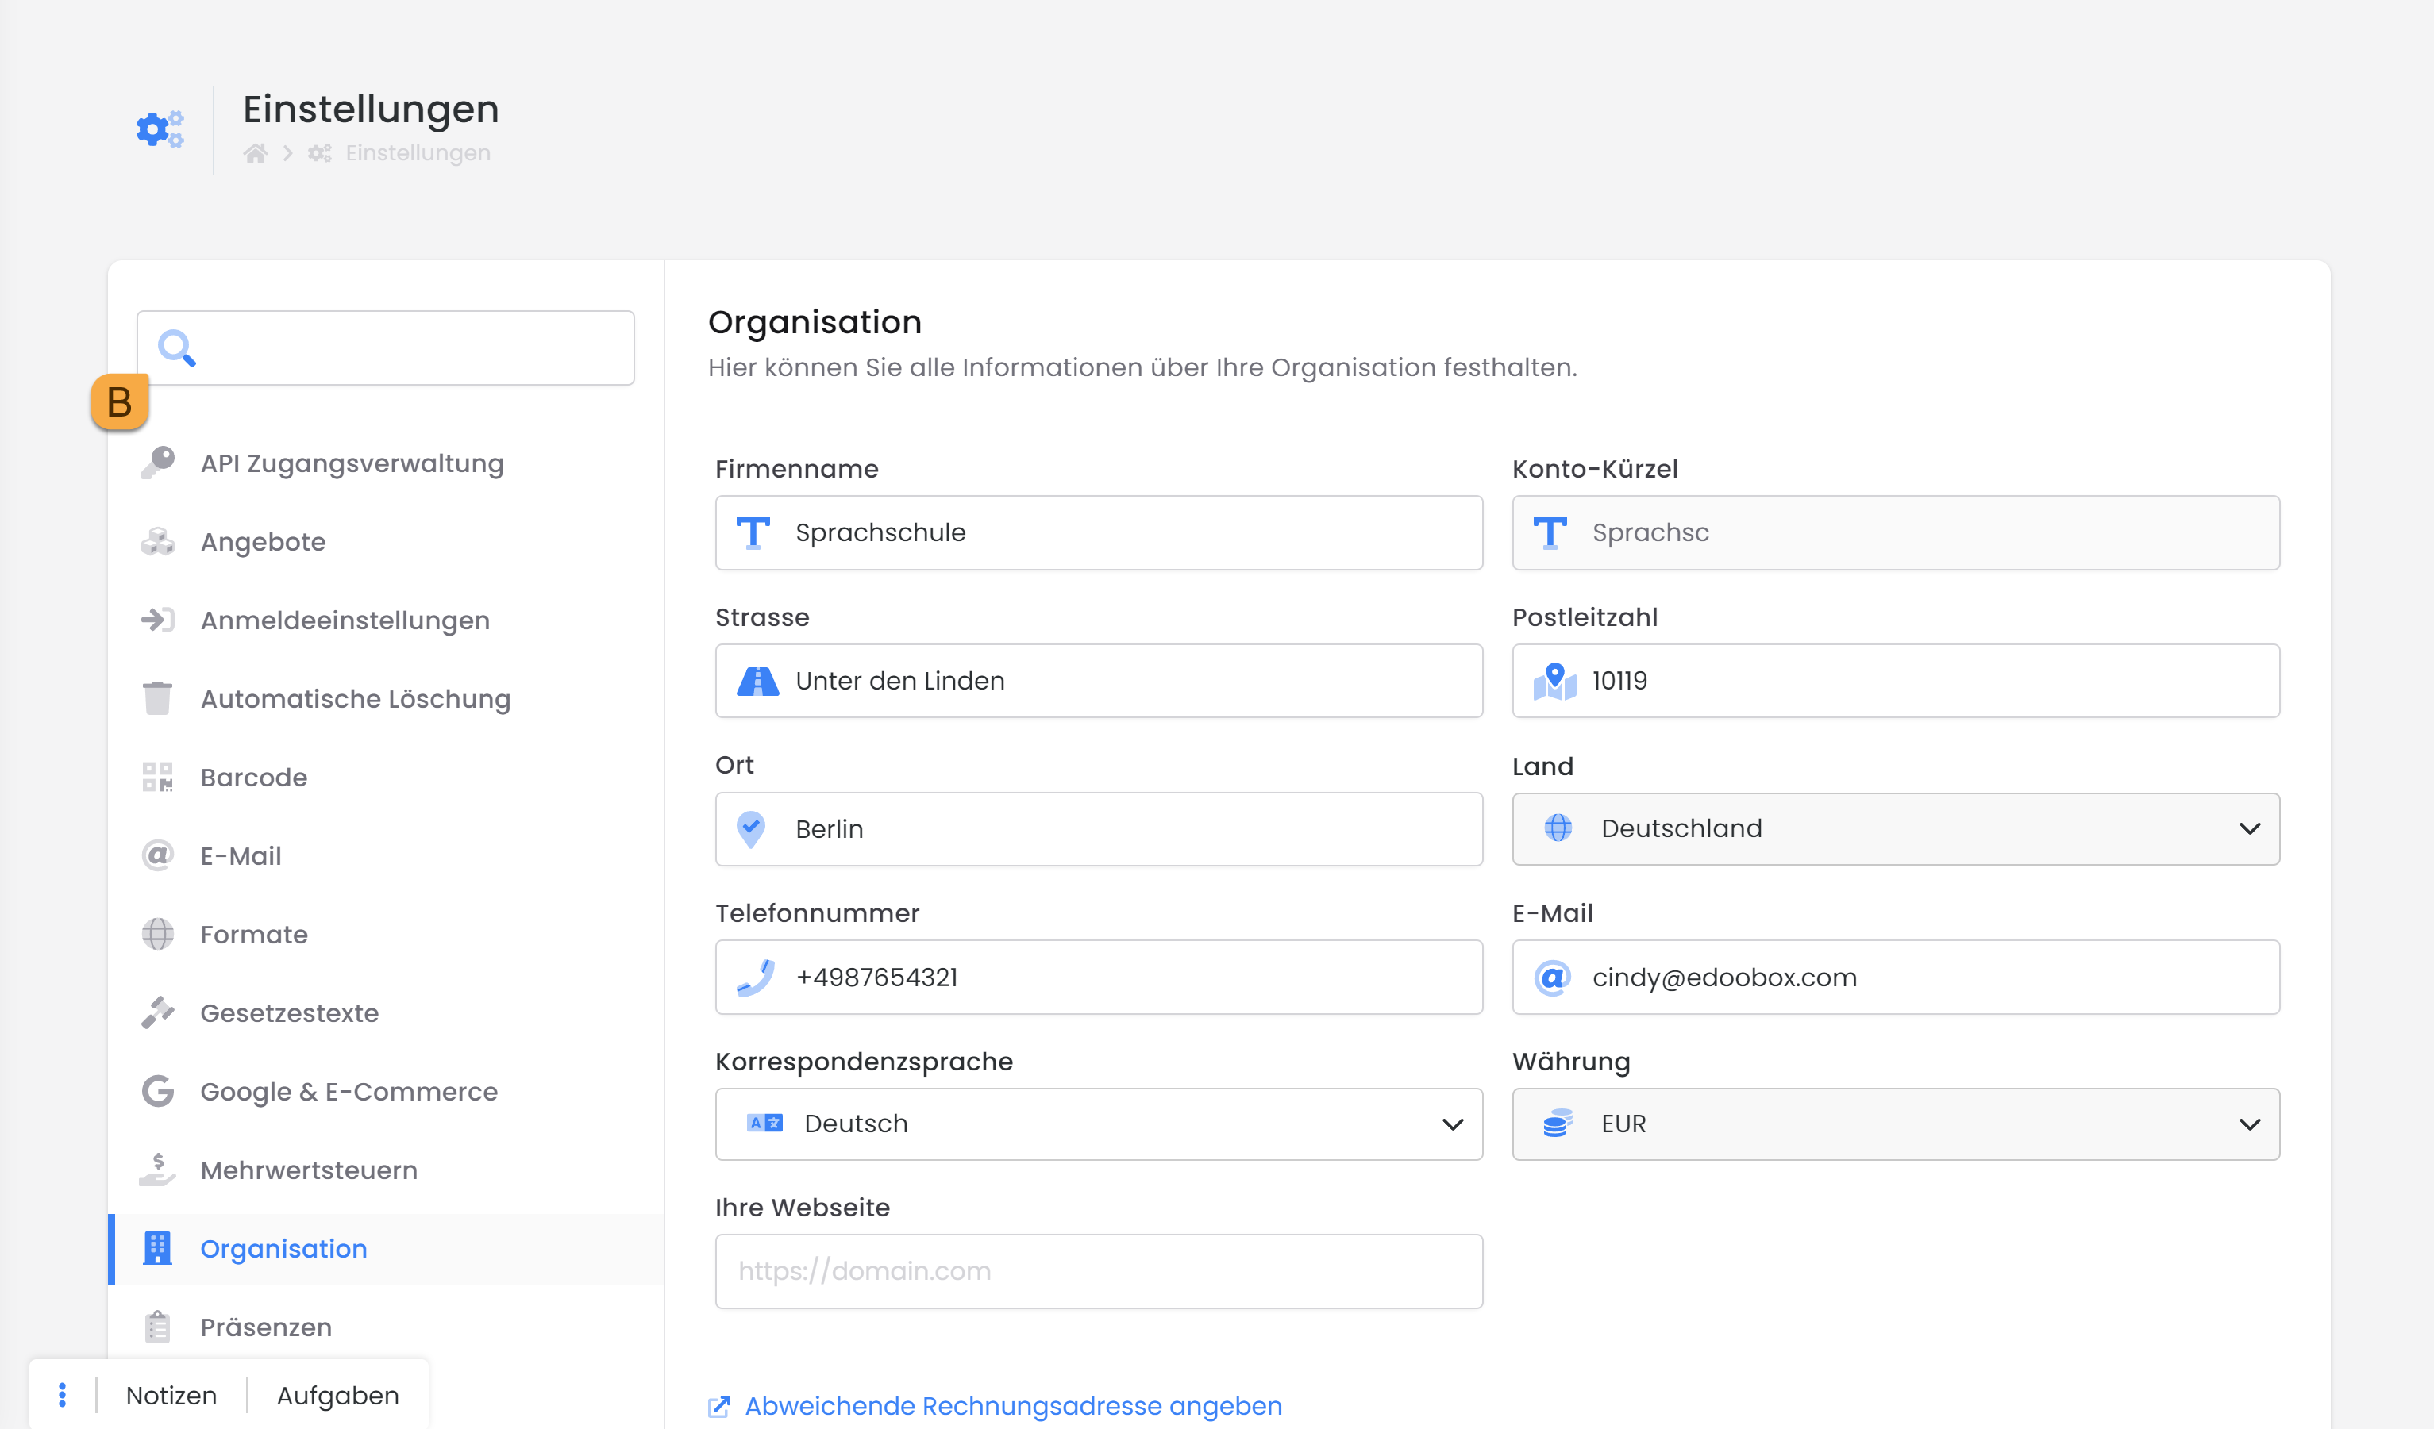
Task: Click the Firmenname field with Sprachschule
Action: pos(1098,533)
